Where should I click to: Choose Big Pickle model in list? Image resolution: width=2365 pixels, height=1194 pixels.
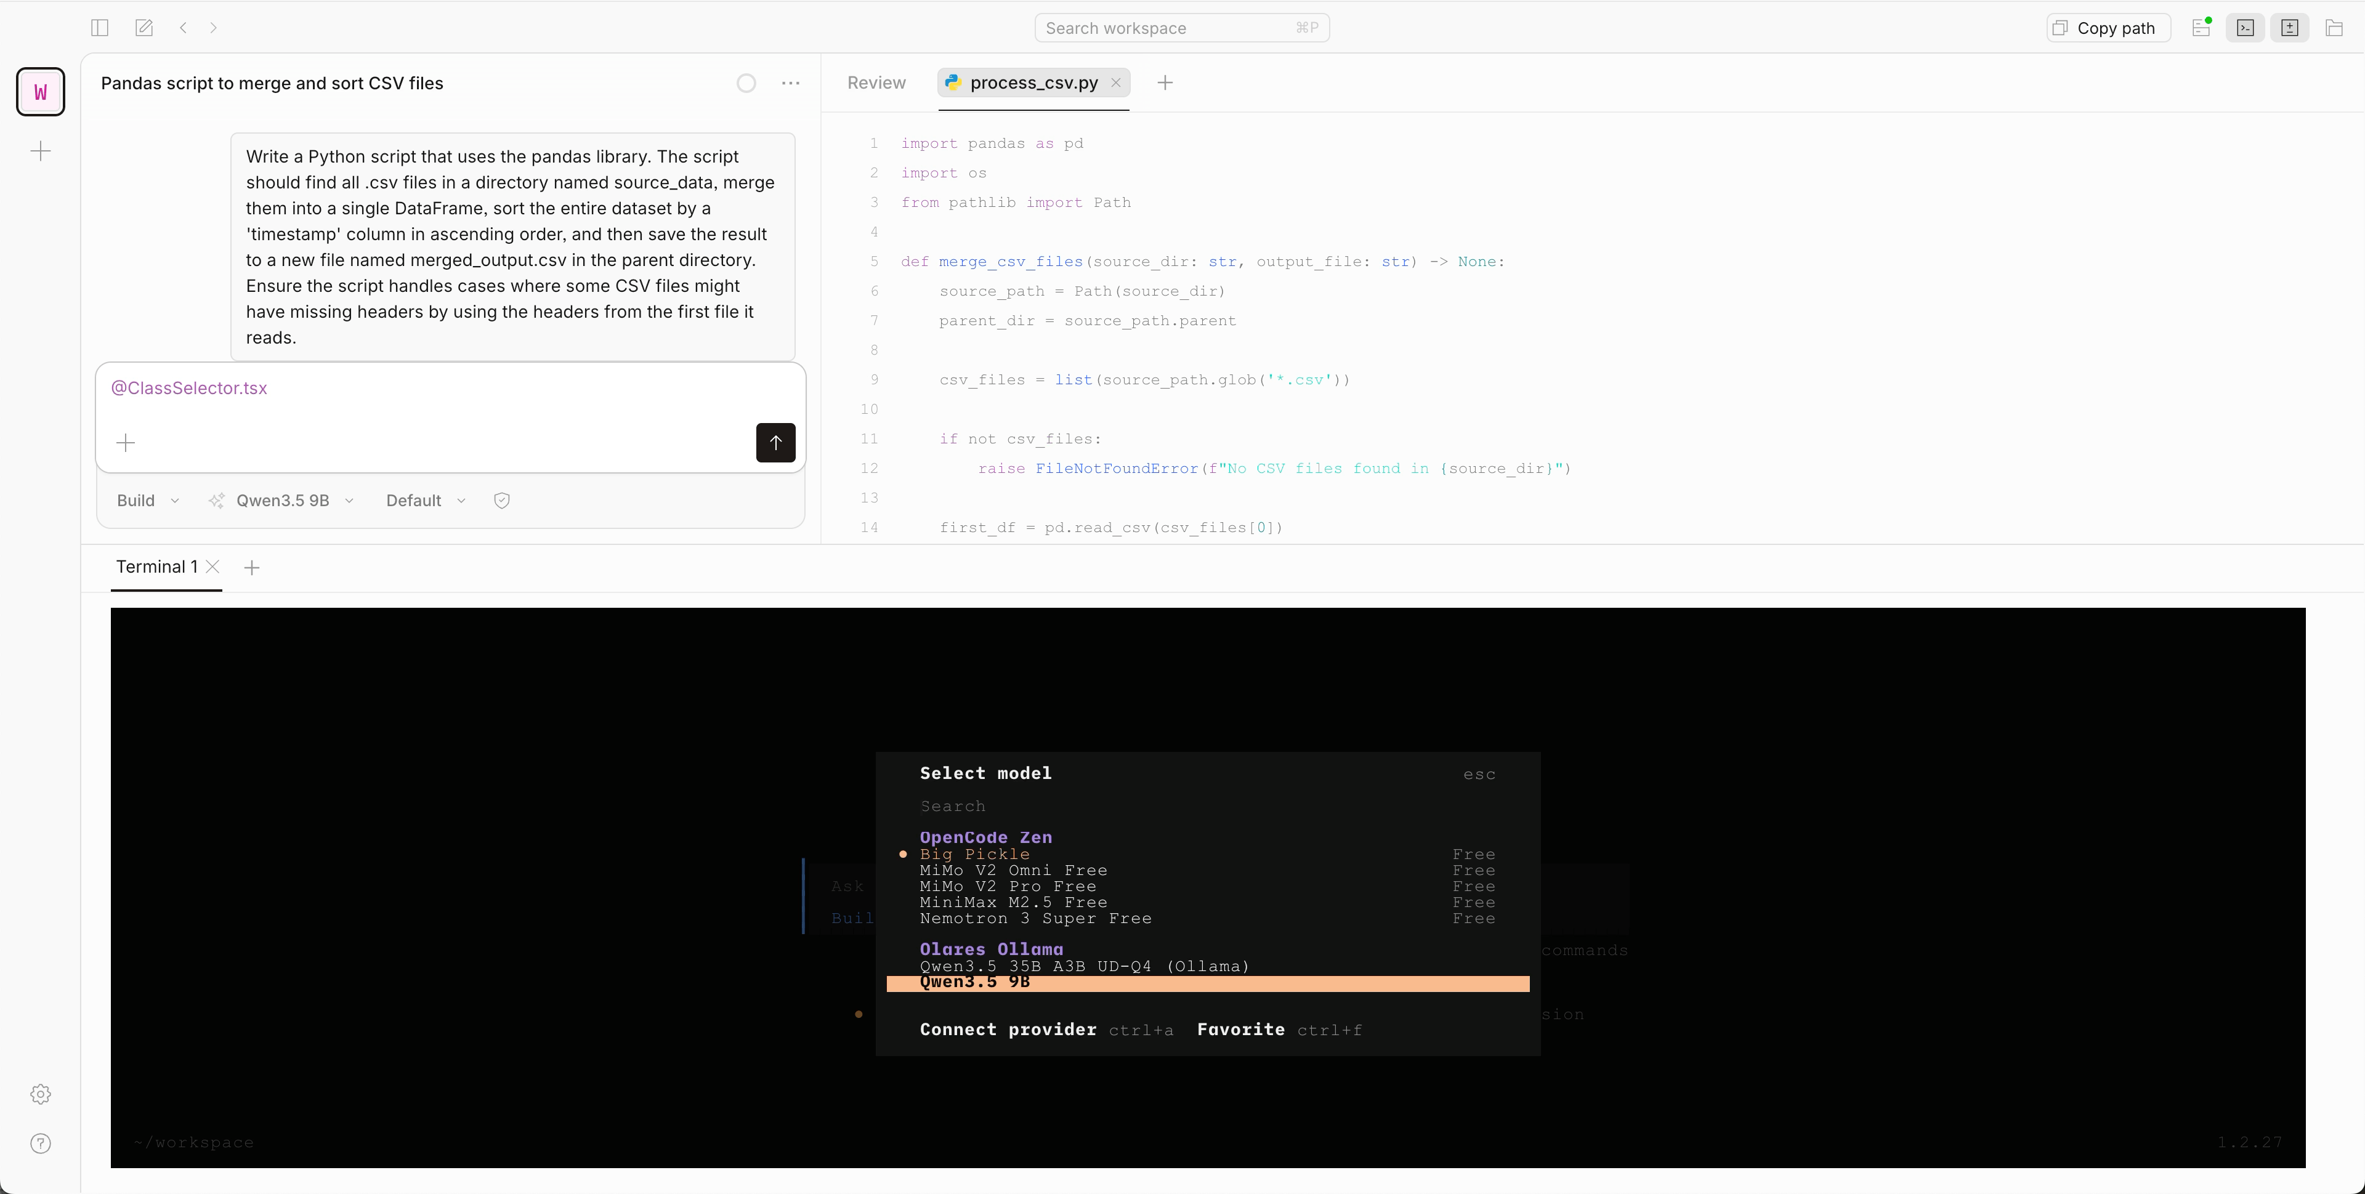pyautogui.click(x=974, y=853)
